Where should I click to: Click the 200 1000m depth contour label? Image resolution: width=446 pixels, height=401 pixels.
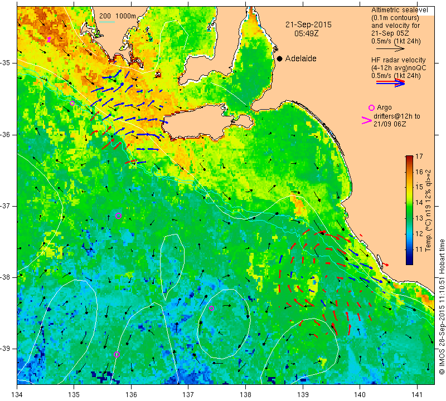118,16
